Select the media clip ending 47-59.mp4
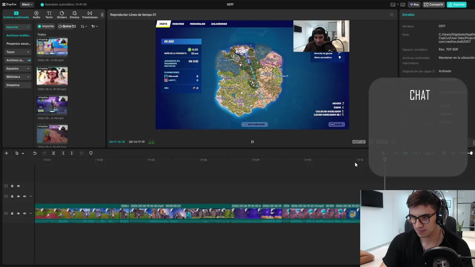 pyautogui.click(x=52, y=76)
